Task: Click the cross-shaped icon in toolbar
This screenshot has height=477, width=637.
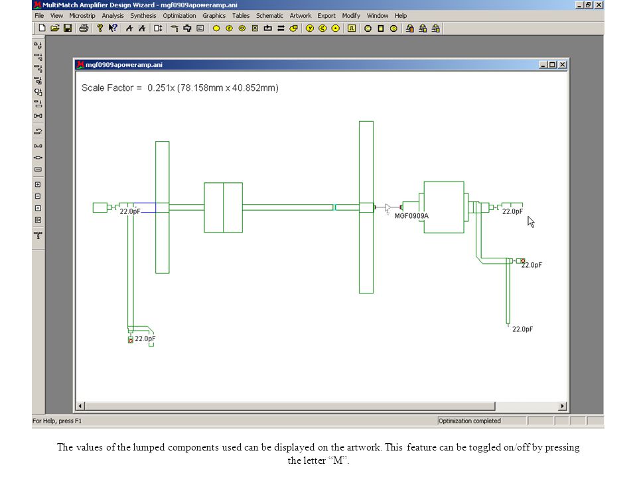Action: click(187, 28)
